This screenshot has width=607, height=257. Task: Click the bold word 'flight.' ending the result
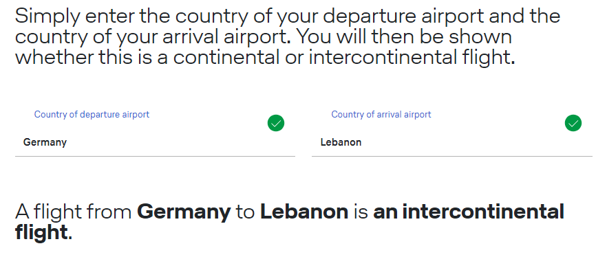(x=44, y=233)
